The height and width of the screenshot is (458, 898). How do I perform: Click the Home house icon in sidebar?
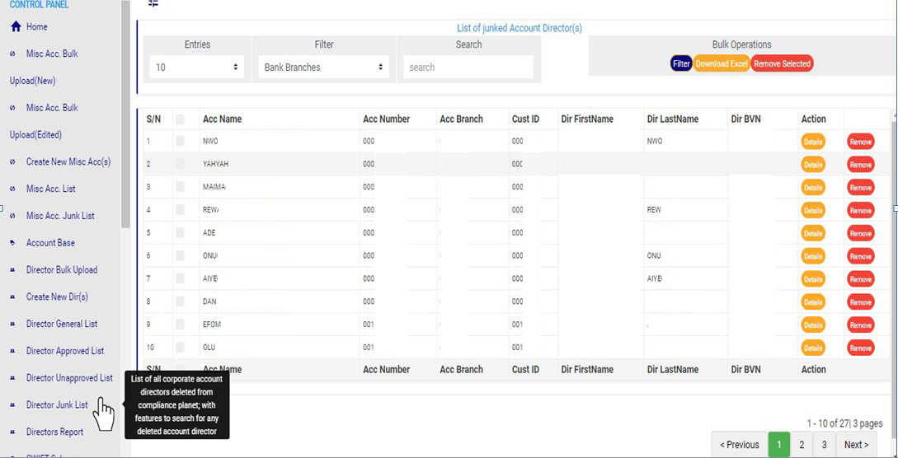tap(16, 27)
